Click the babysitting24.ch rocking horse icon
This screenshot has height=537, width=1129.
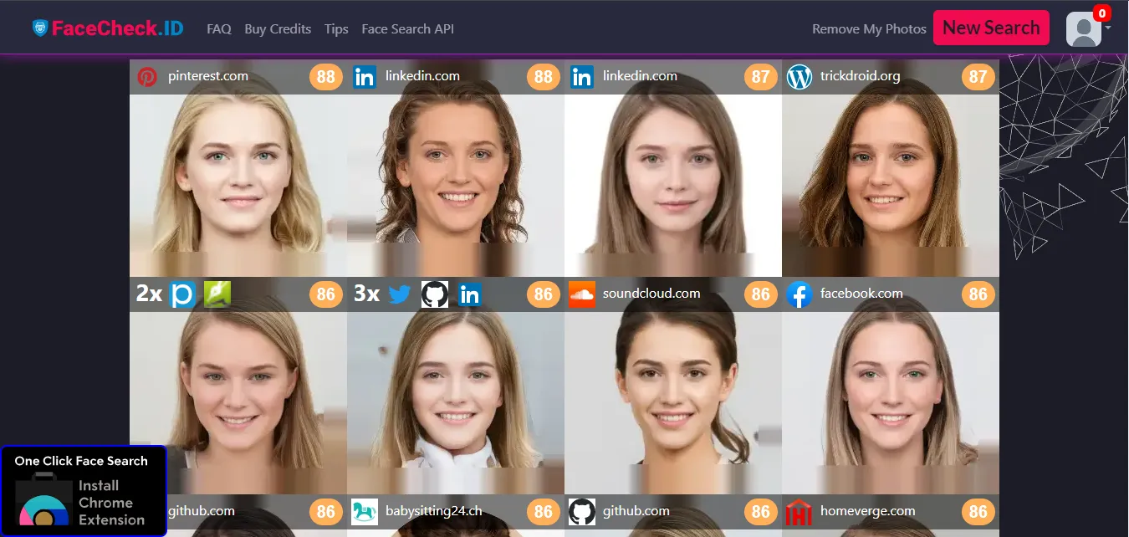[365, 512]
